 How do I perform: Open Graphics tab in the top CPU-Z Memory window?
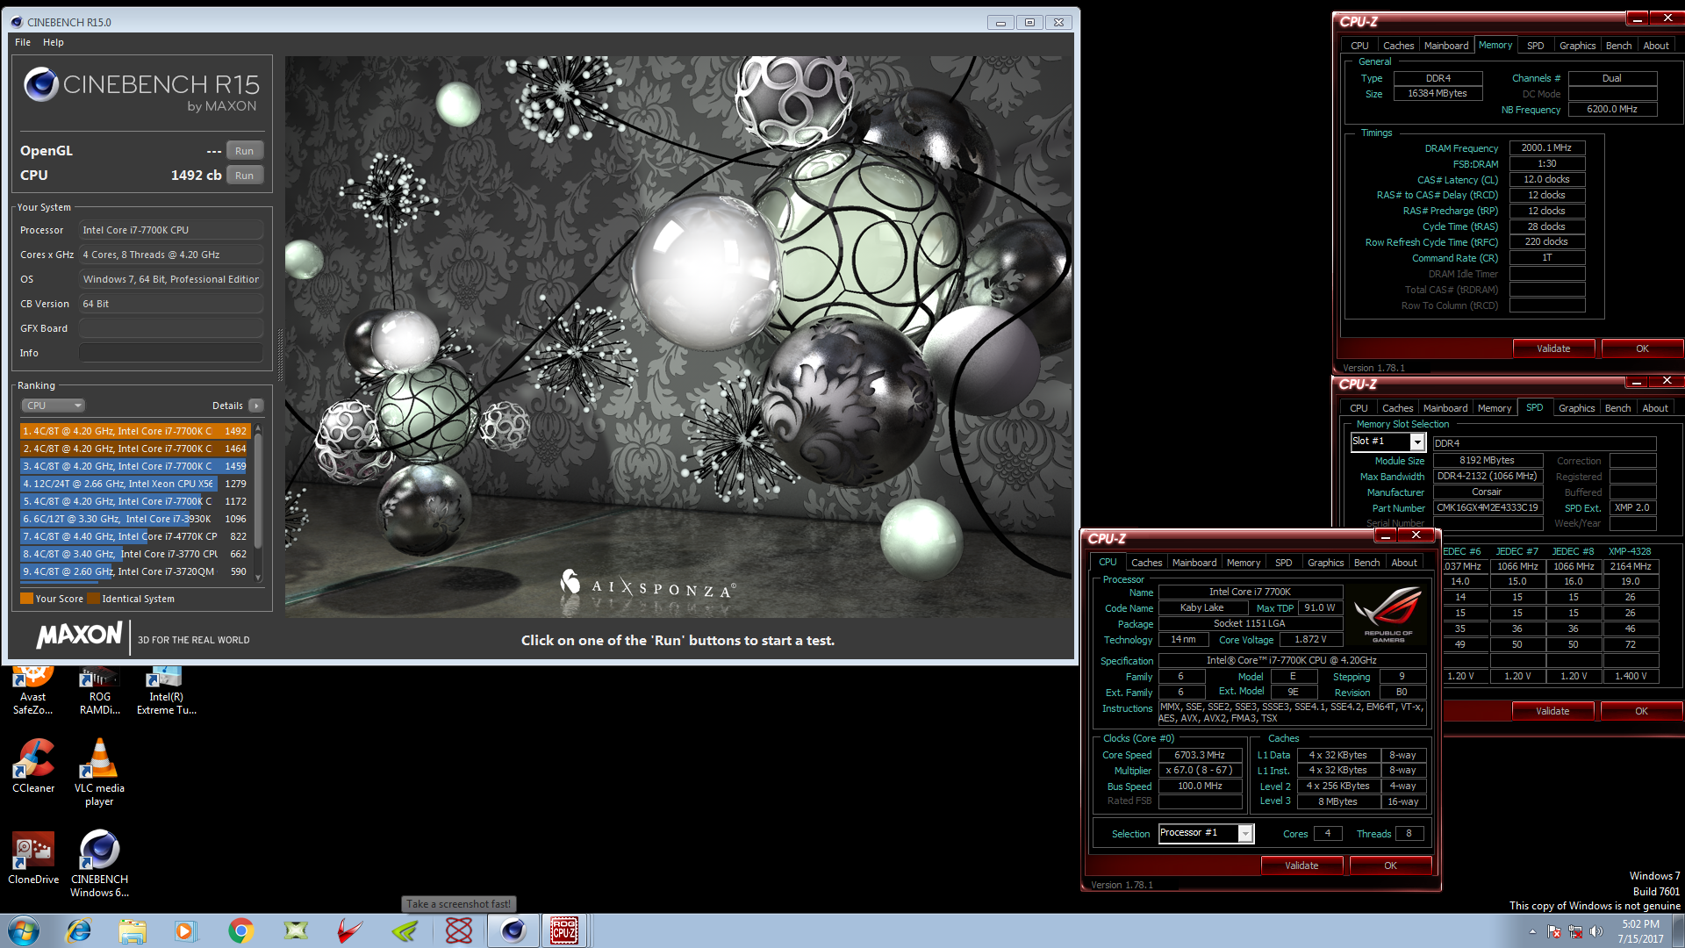coord(1577,46)
